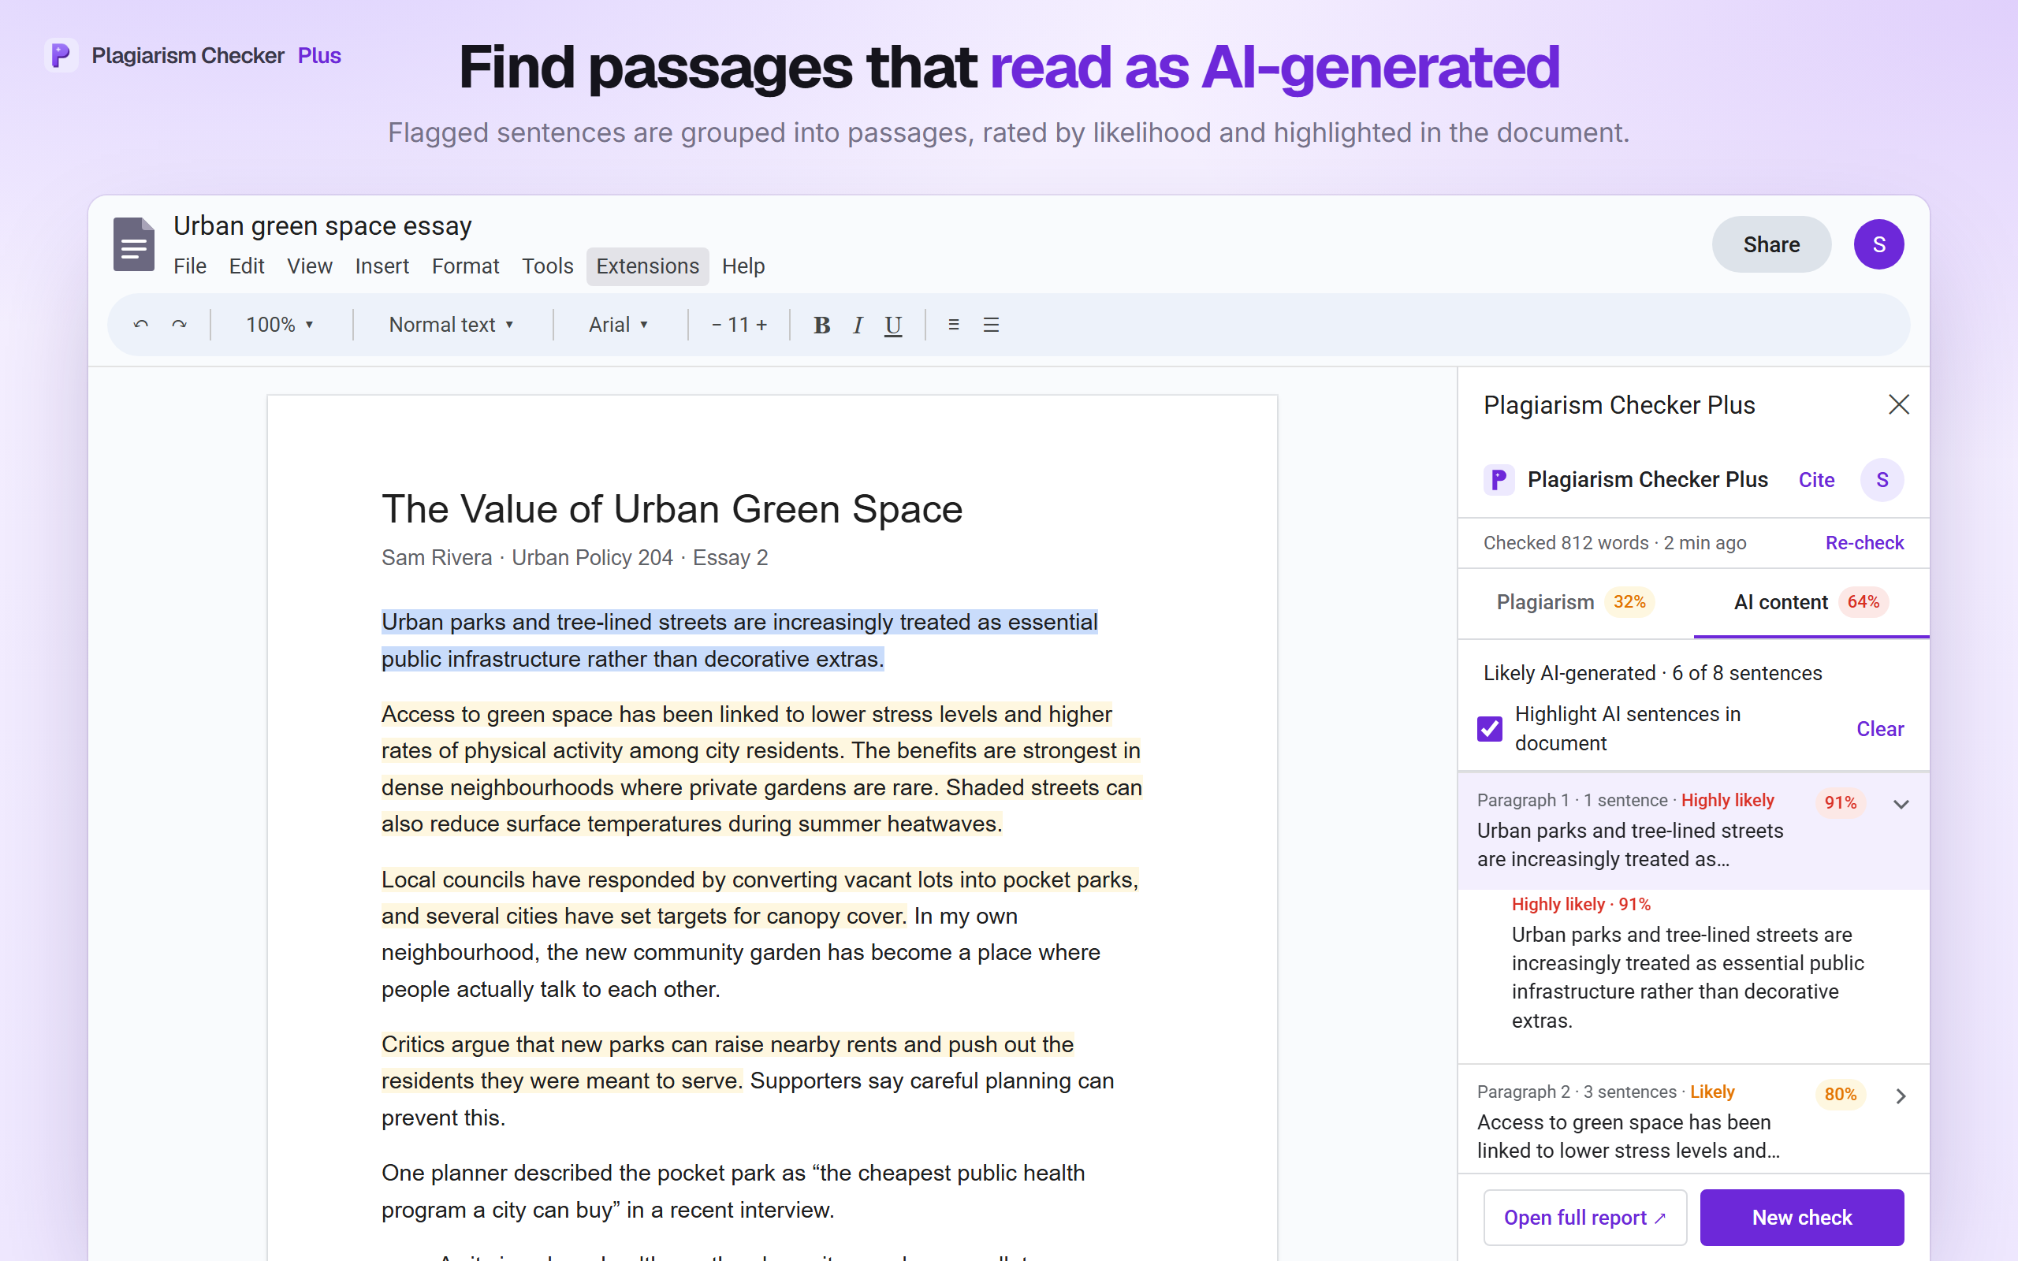This screenshot has height=1261, width=2018.
Task: Clear the AI highlights
Action: click(x=1879, y=729)
